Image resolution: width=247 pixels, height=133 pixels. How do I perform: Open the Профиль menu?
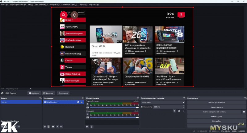tap(54, 5)
